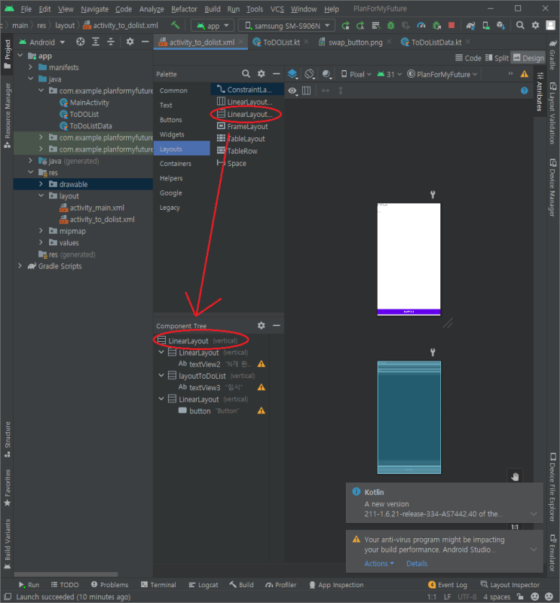Click the Debug app bug icon
The image size is (560, 603).
(390, 26)
